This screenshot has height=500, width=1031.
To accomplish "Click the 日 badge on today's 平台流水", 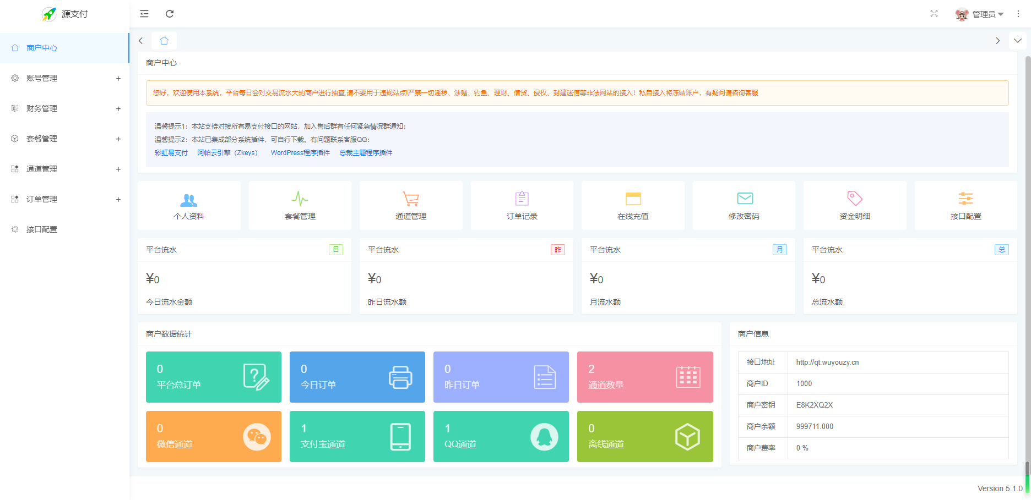I will (x=336, y=250).
